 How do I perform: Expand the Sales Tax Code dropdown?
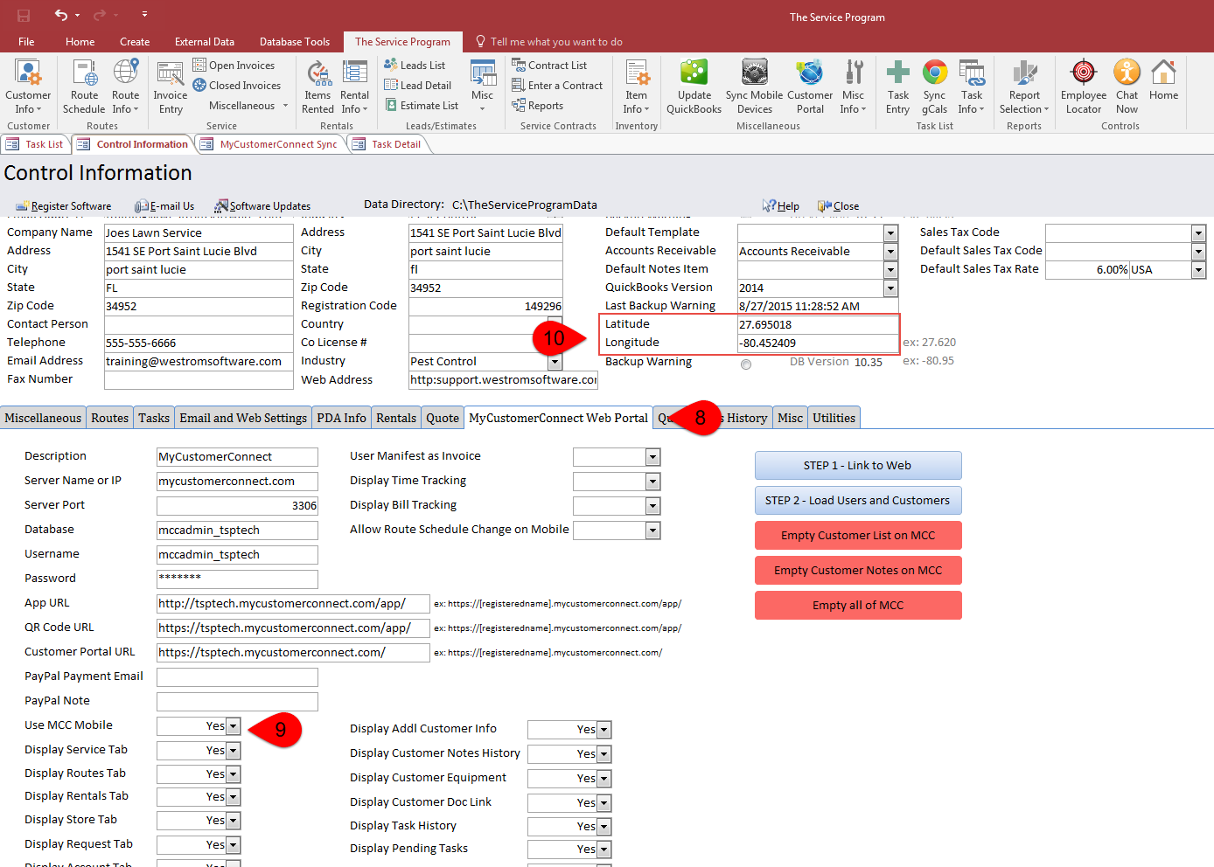pos(1198,233)
